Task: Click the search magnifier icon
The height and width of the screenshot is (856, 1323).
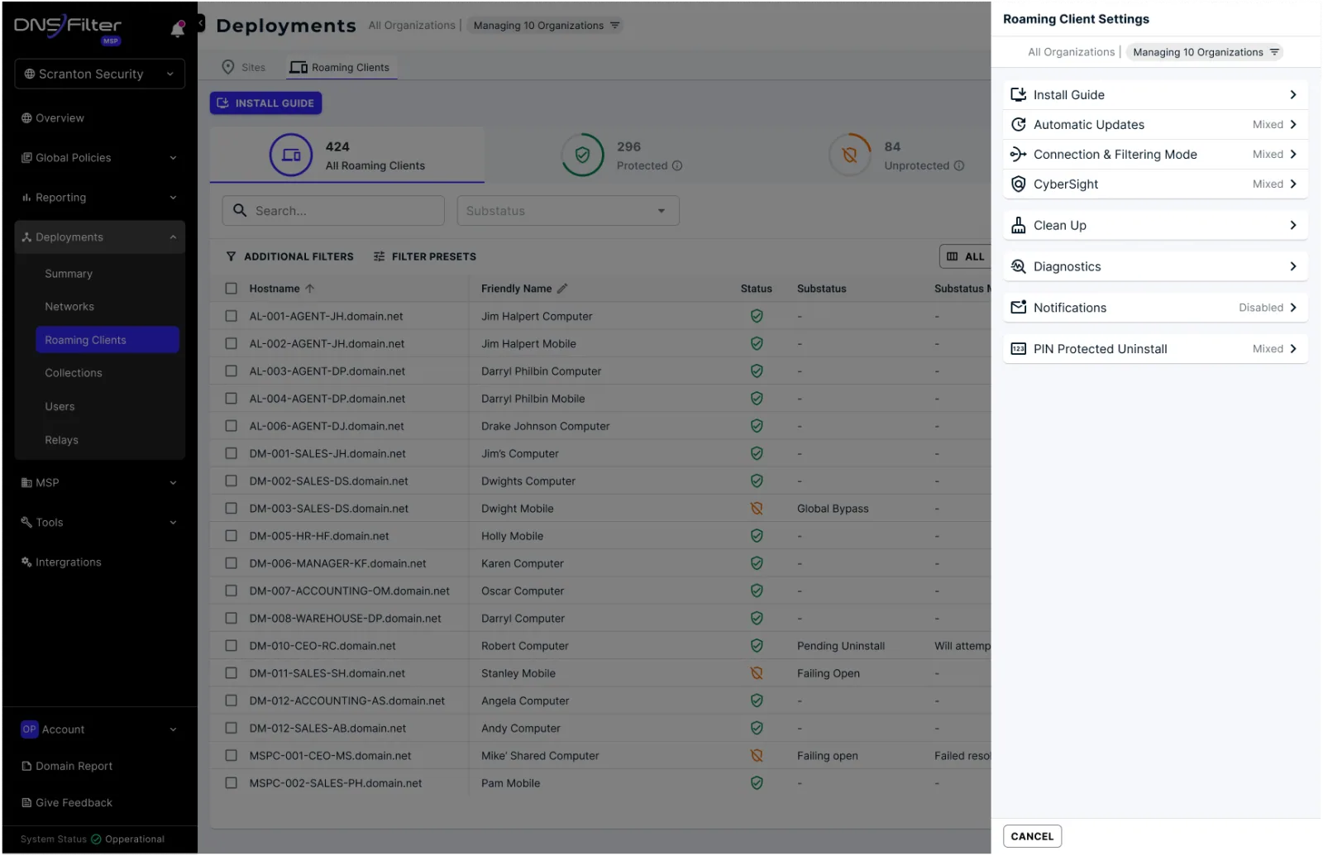Action: click(x=240, y=211)
